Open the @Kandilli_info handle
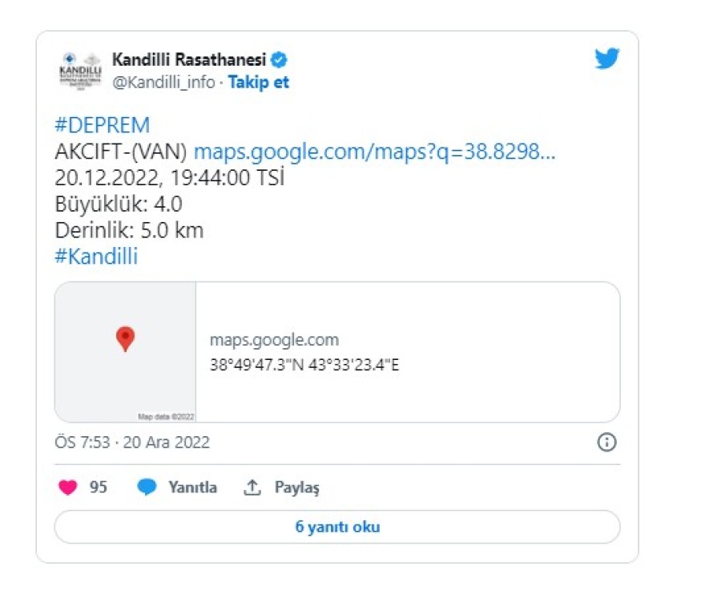Viewport: 721px width, 607px height. [164, 82]
